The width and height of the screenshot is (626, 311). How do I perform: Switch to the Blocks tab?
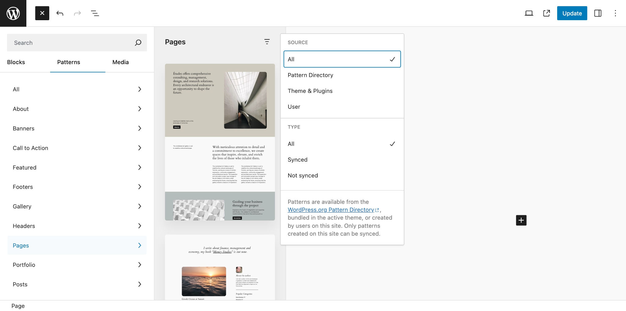point(16,62)
